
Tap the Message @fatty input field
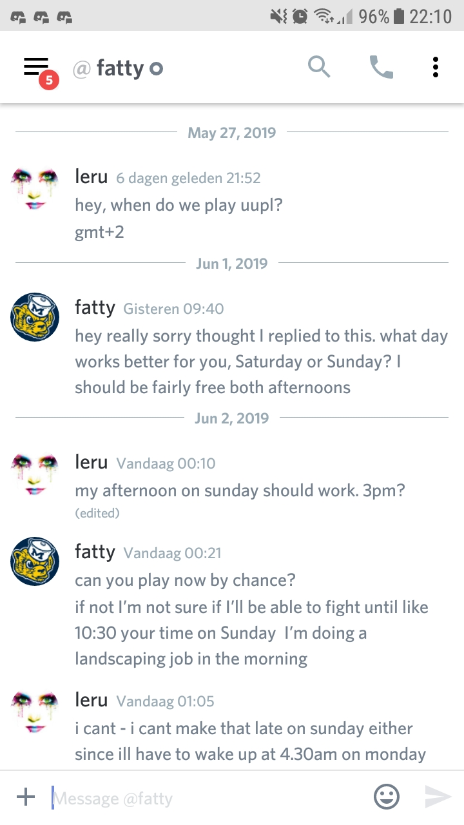(206, 799)
